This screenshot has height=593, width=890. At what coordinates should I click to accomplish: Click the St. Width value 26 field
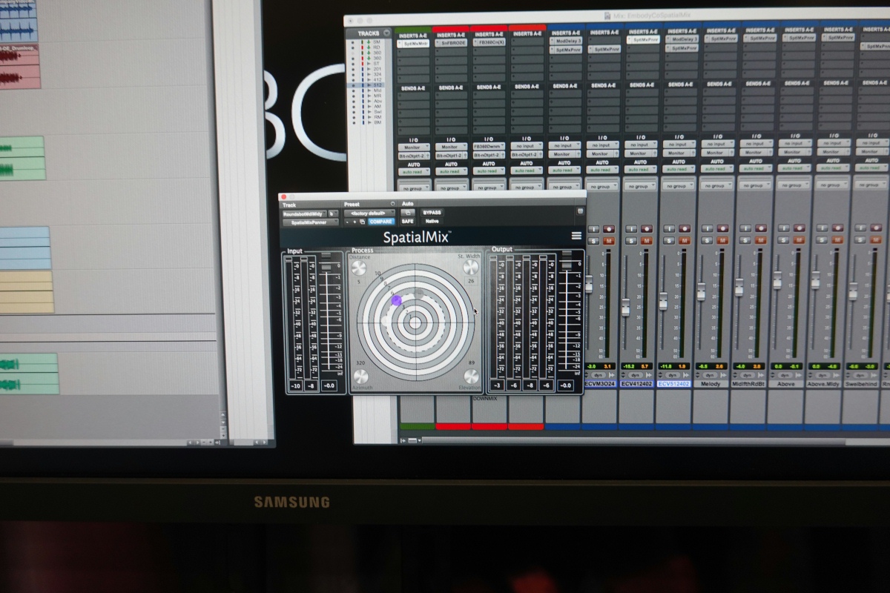click(x=470, y=282)
